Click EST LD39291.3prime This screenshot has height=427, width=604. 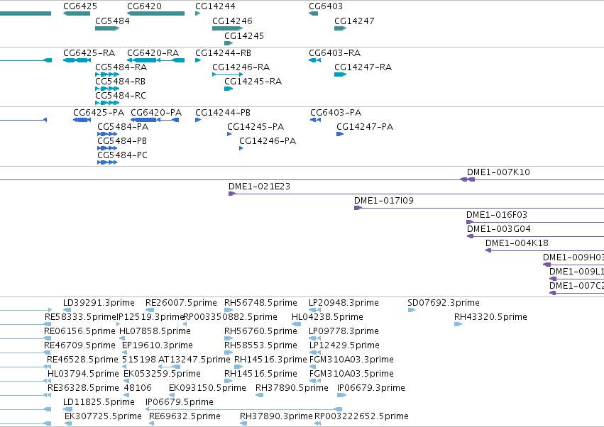pos(99,303)
